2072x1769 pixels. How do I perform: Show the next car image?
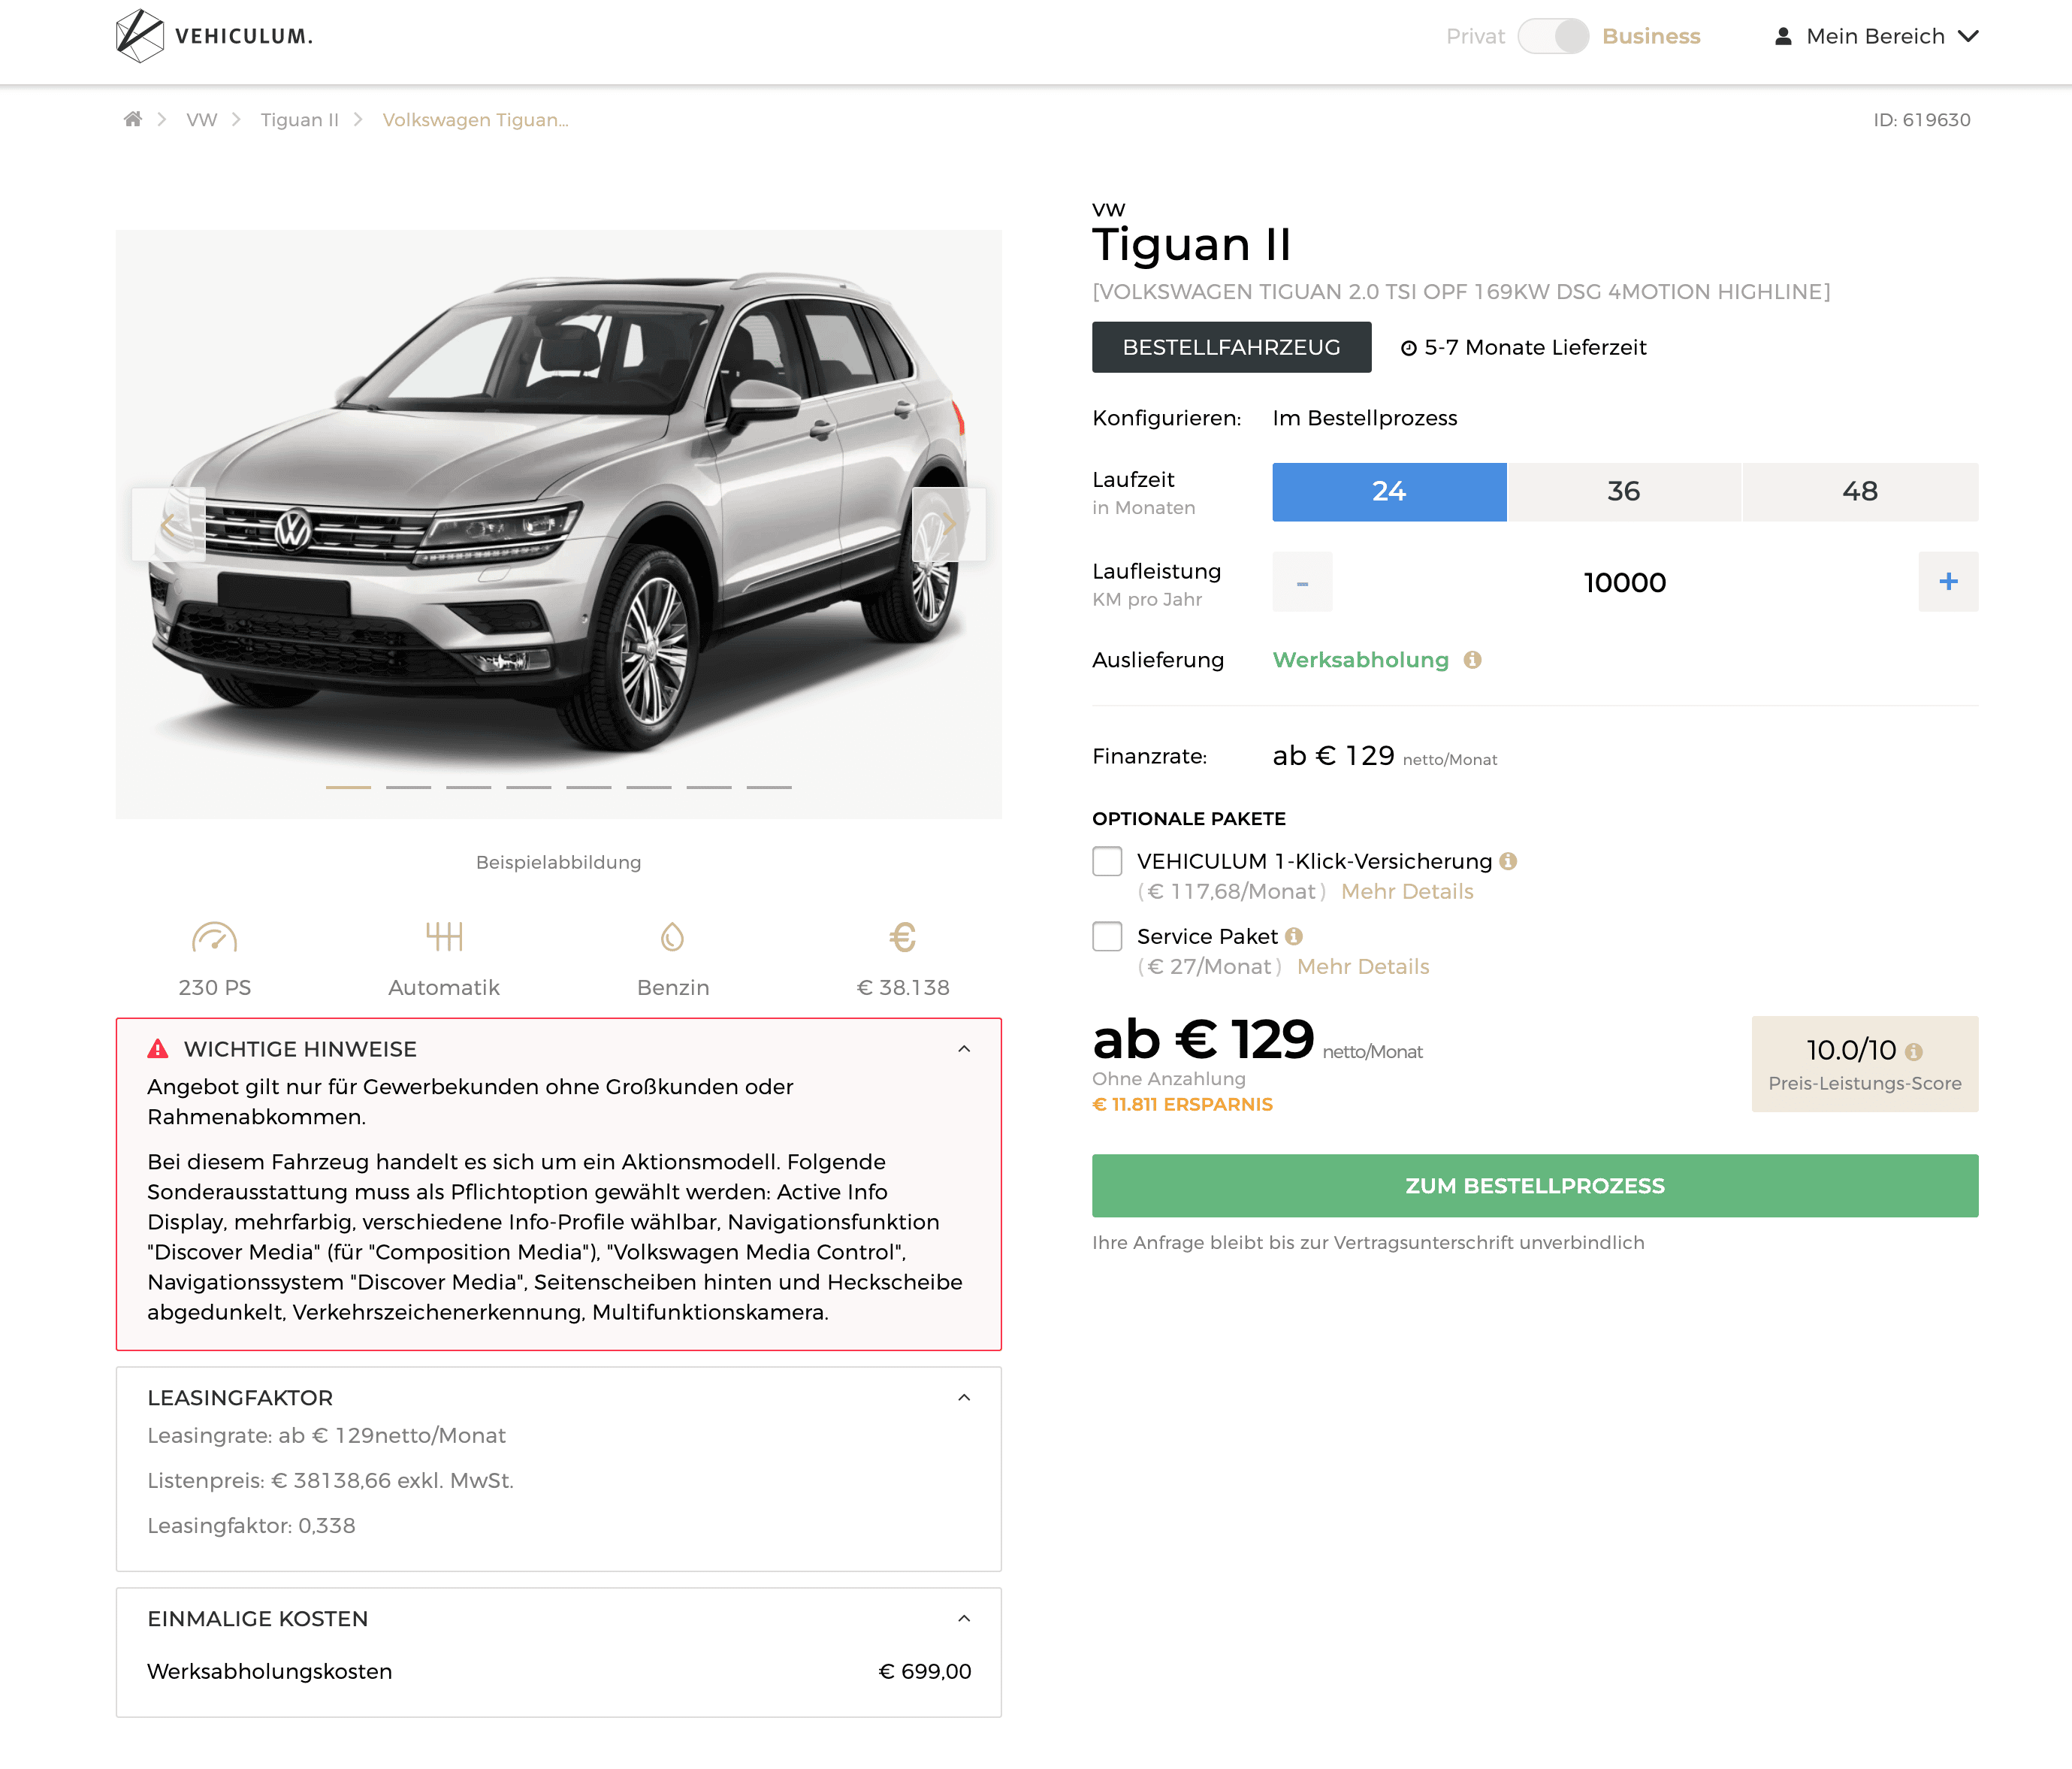[949, 523]
